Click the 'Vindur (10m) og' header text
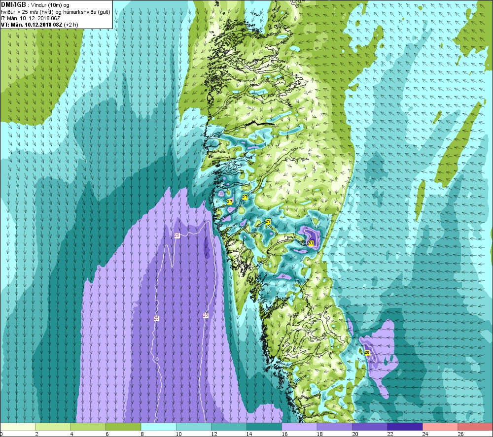The height and width of the screenshot is (437, 493). click(51, 5)
